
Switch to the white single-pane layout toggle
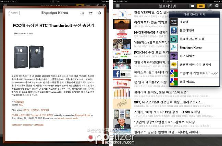(x=193, y=6)
